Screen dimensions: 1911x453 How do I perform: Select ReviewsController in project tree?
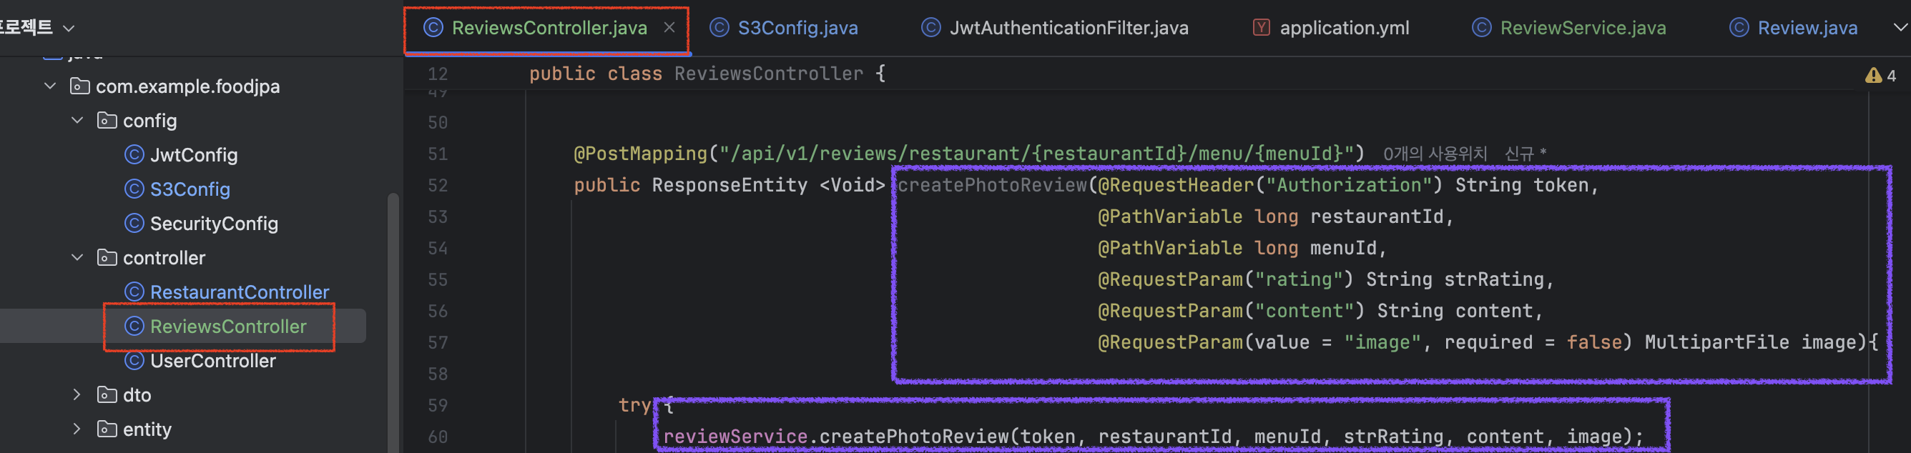pos(227,327)
